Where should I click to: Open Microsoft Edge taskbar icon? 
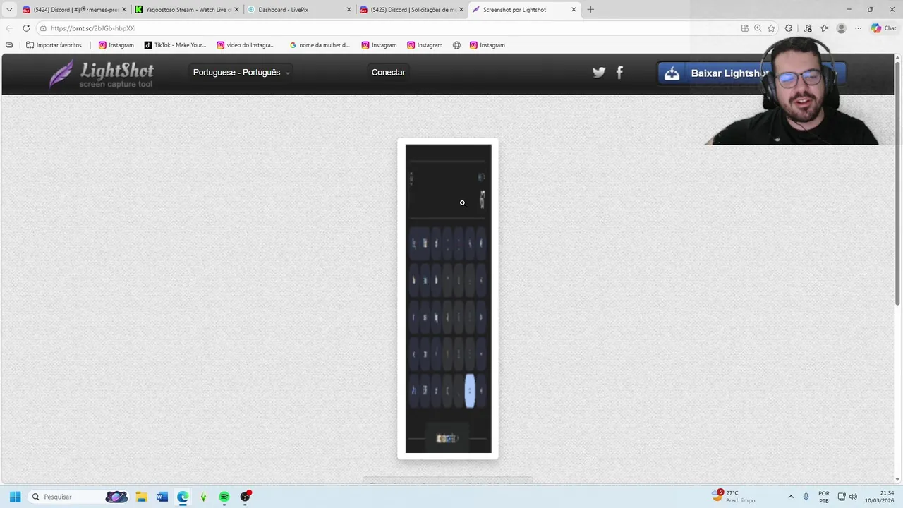(x=183, y=497)
